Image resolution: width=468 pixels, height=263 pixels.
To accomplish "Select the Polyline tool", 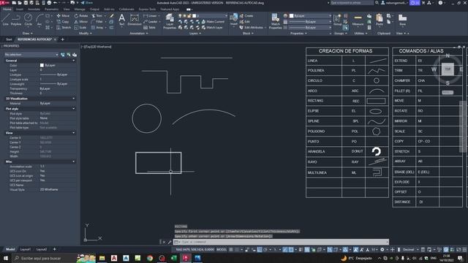I will 16,20.
